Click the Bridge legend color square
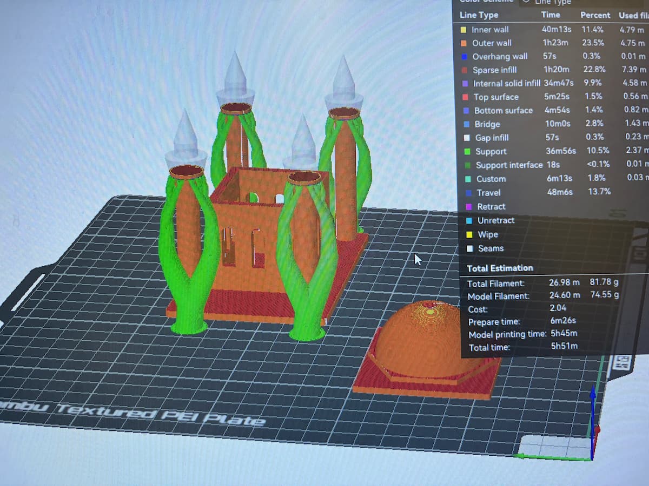Image resolution: width=649 pixels, height=486 pixels. pos(466,124)
